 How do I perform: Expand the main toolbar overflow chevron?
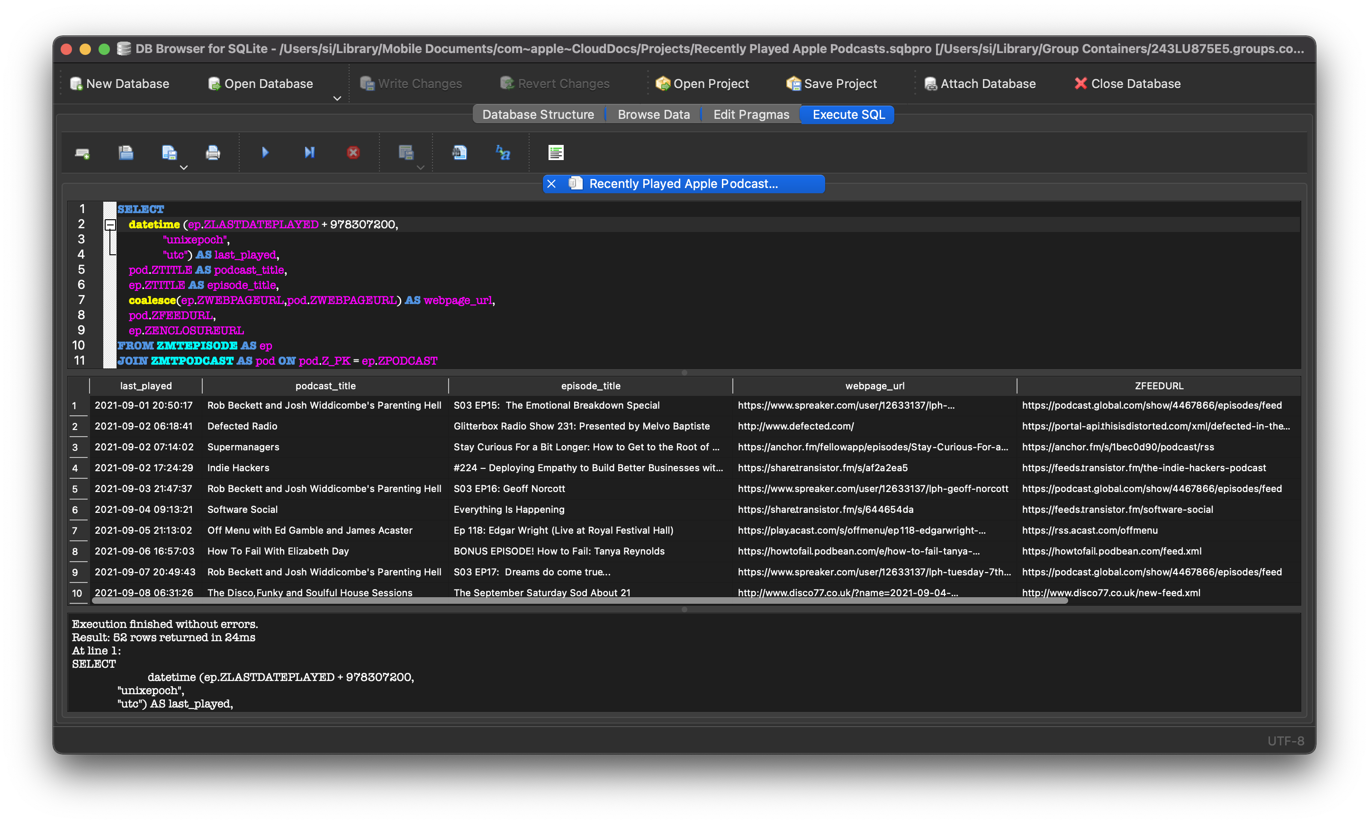[337, 99]
